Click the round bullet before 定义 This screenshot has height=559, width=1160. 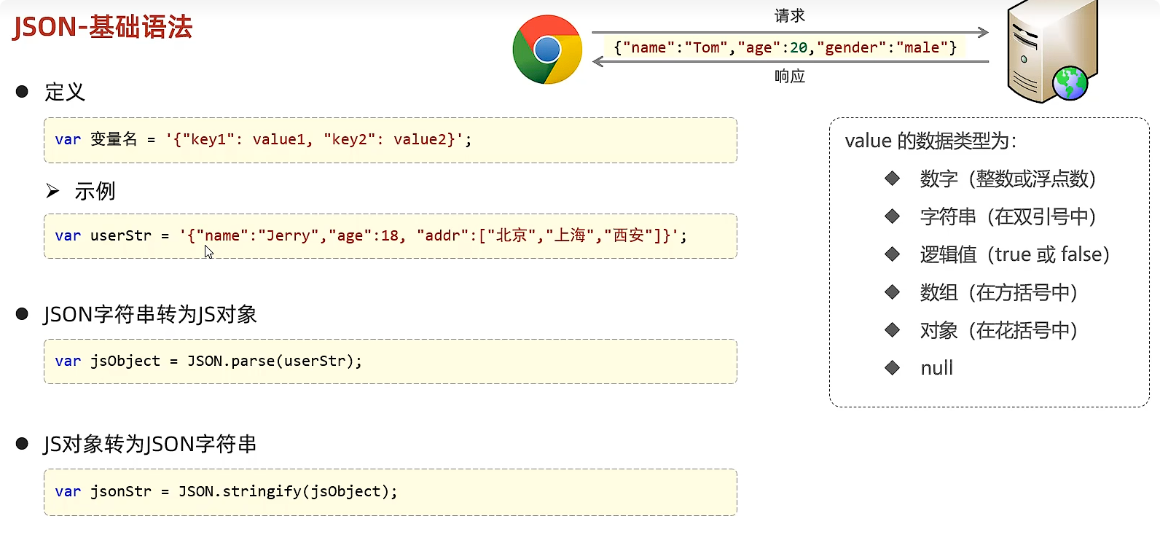click(22, 92)
